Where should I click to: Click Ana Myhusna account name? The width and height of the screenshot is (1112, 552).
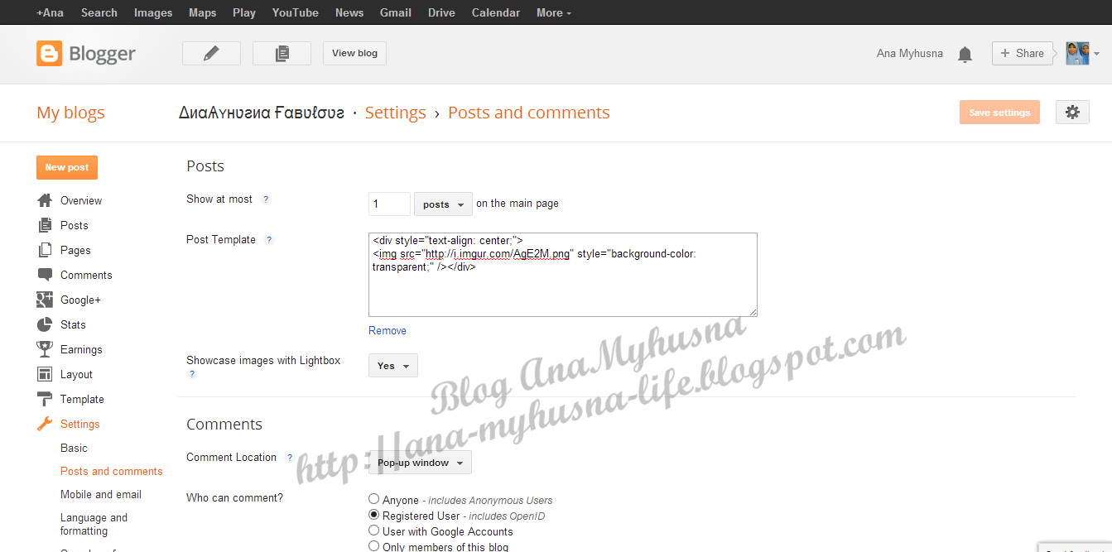point(910,53)
